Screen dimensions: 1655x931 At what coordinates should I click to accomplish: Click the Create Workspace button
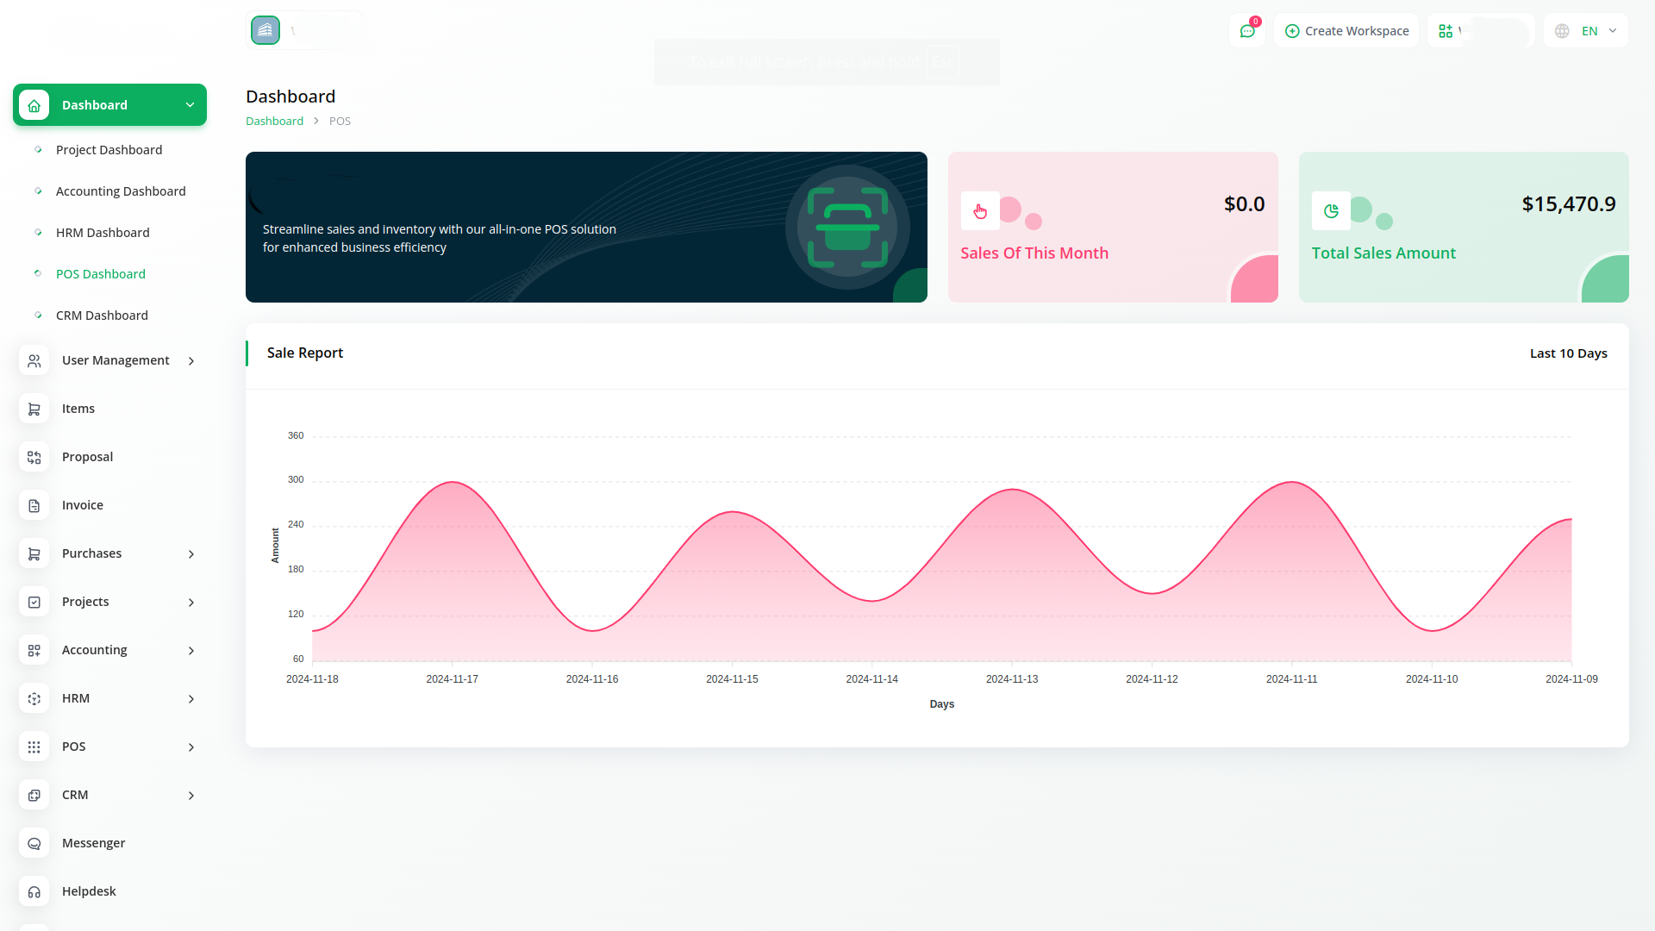tap(1346, 31)
